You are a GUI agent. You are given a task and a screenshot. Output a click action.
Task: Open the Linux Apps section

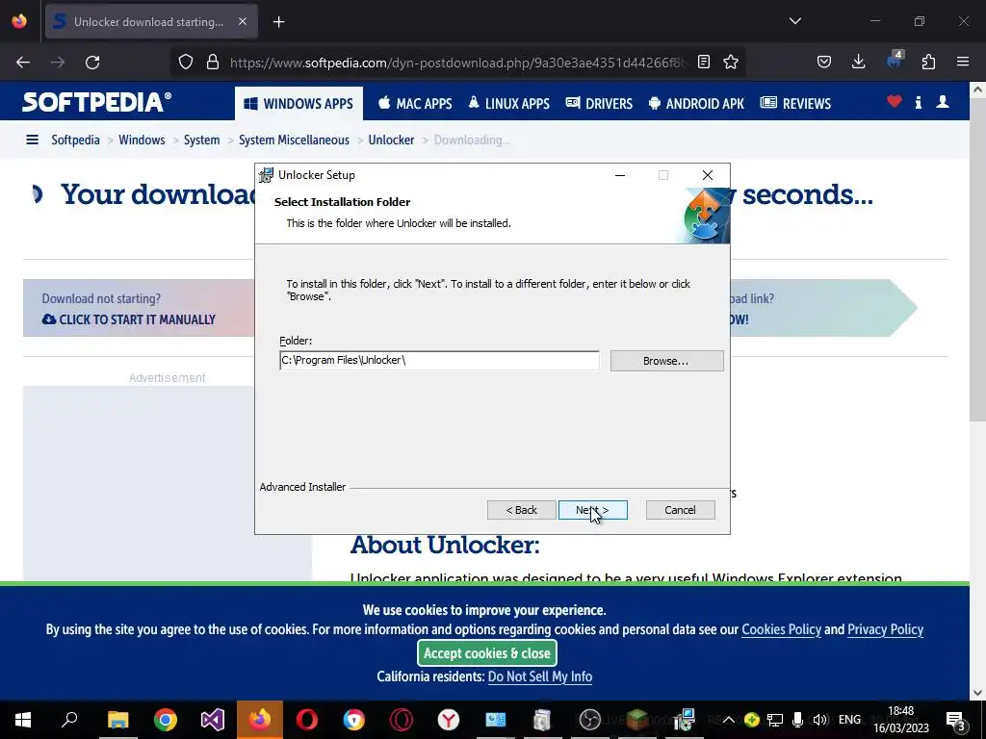508,104
